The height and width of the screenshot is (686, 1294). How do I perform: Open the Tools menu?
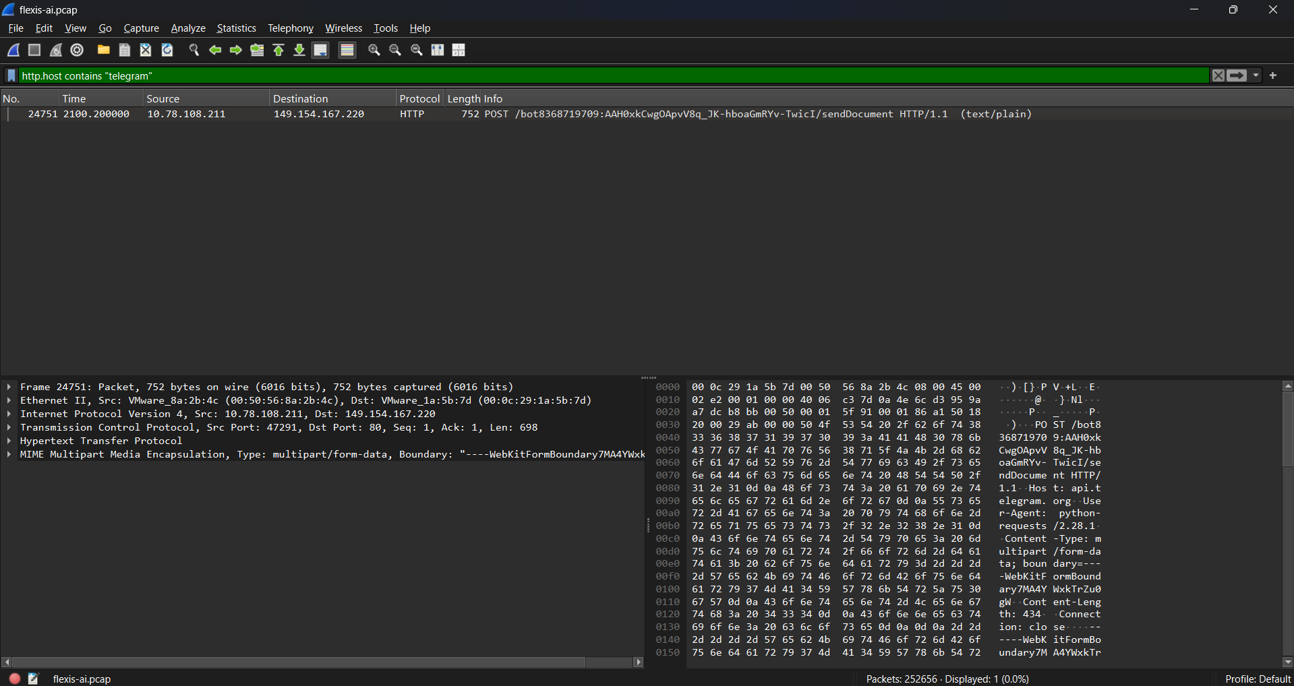click(386, 28)
